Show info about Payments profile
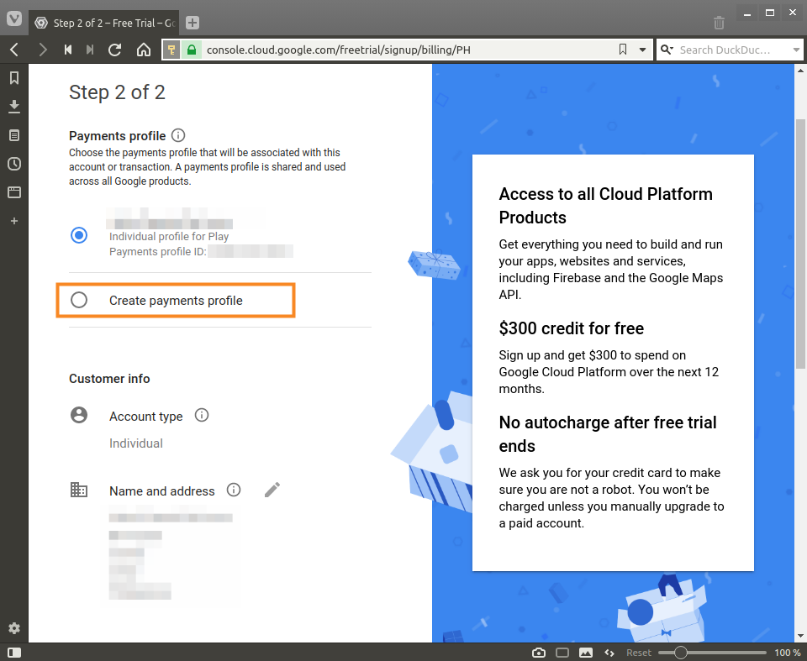Image resolution: width=807 pixels, height=661 pixels. pyautogui.click(x=178, y=135)
